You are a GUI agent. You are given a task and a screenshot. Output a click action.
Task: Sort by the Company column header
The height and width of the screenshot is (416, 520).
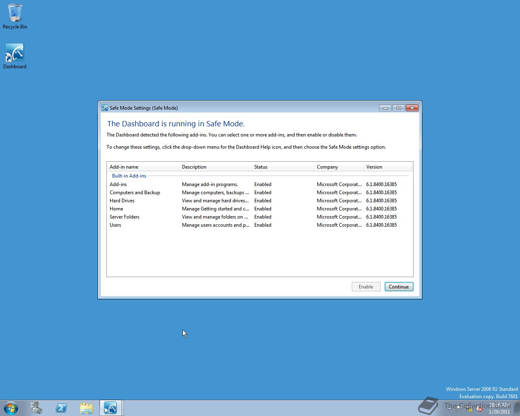[x=339, y=167]
